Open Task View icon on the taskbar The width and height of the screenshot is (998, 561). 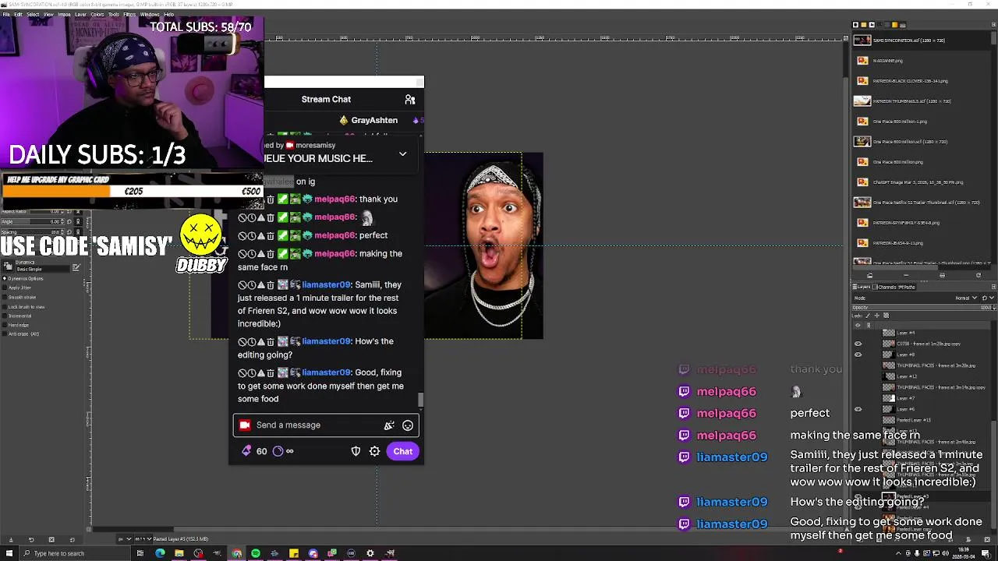coord(140,553)
